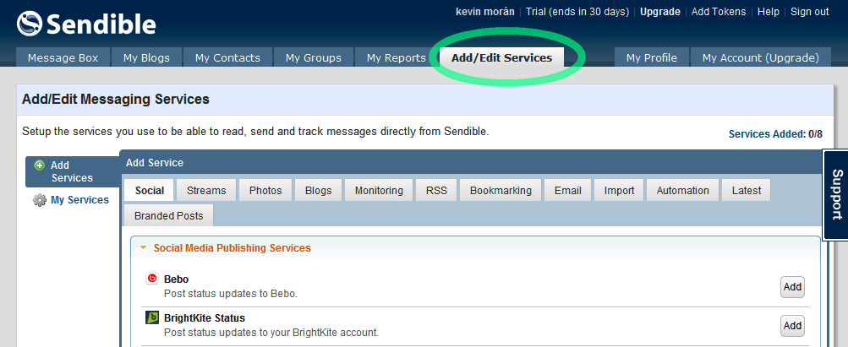Click the red Bebo service icon

(152, 279)
